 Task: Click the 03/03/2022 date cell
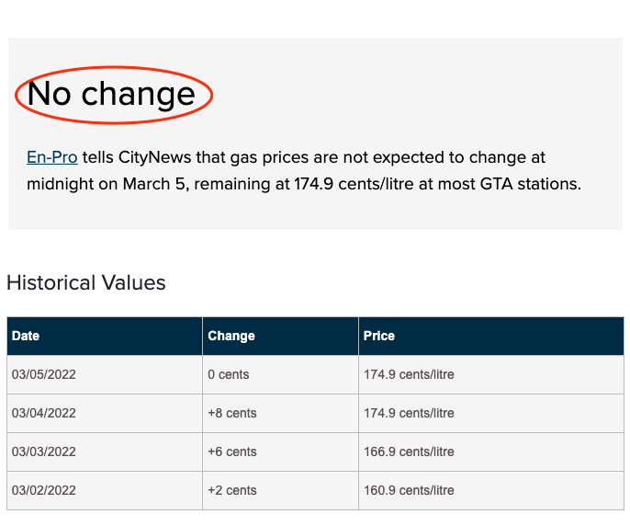coord(105,452)
